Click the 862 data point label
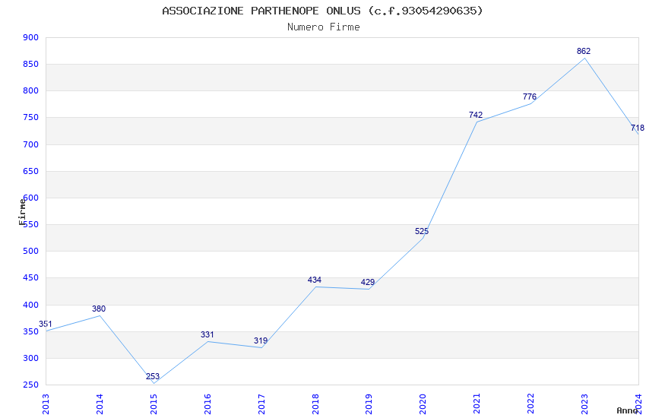Viewport: 646px width, 418px height. pyautogui.click(x=584, y=52)
